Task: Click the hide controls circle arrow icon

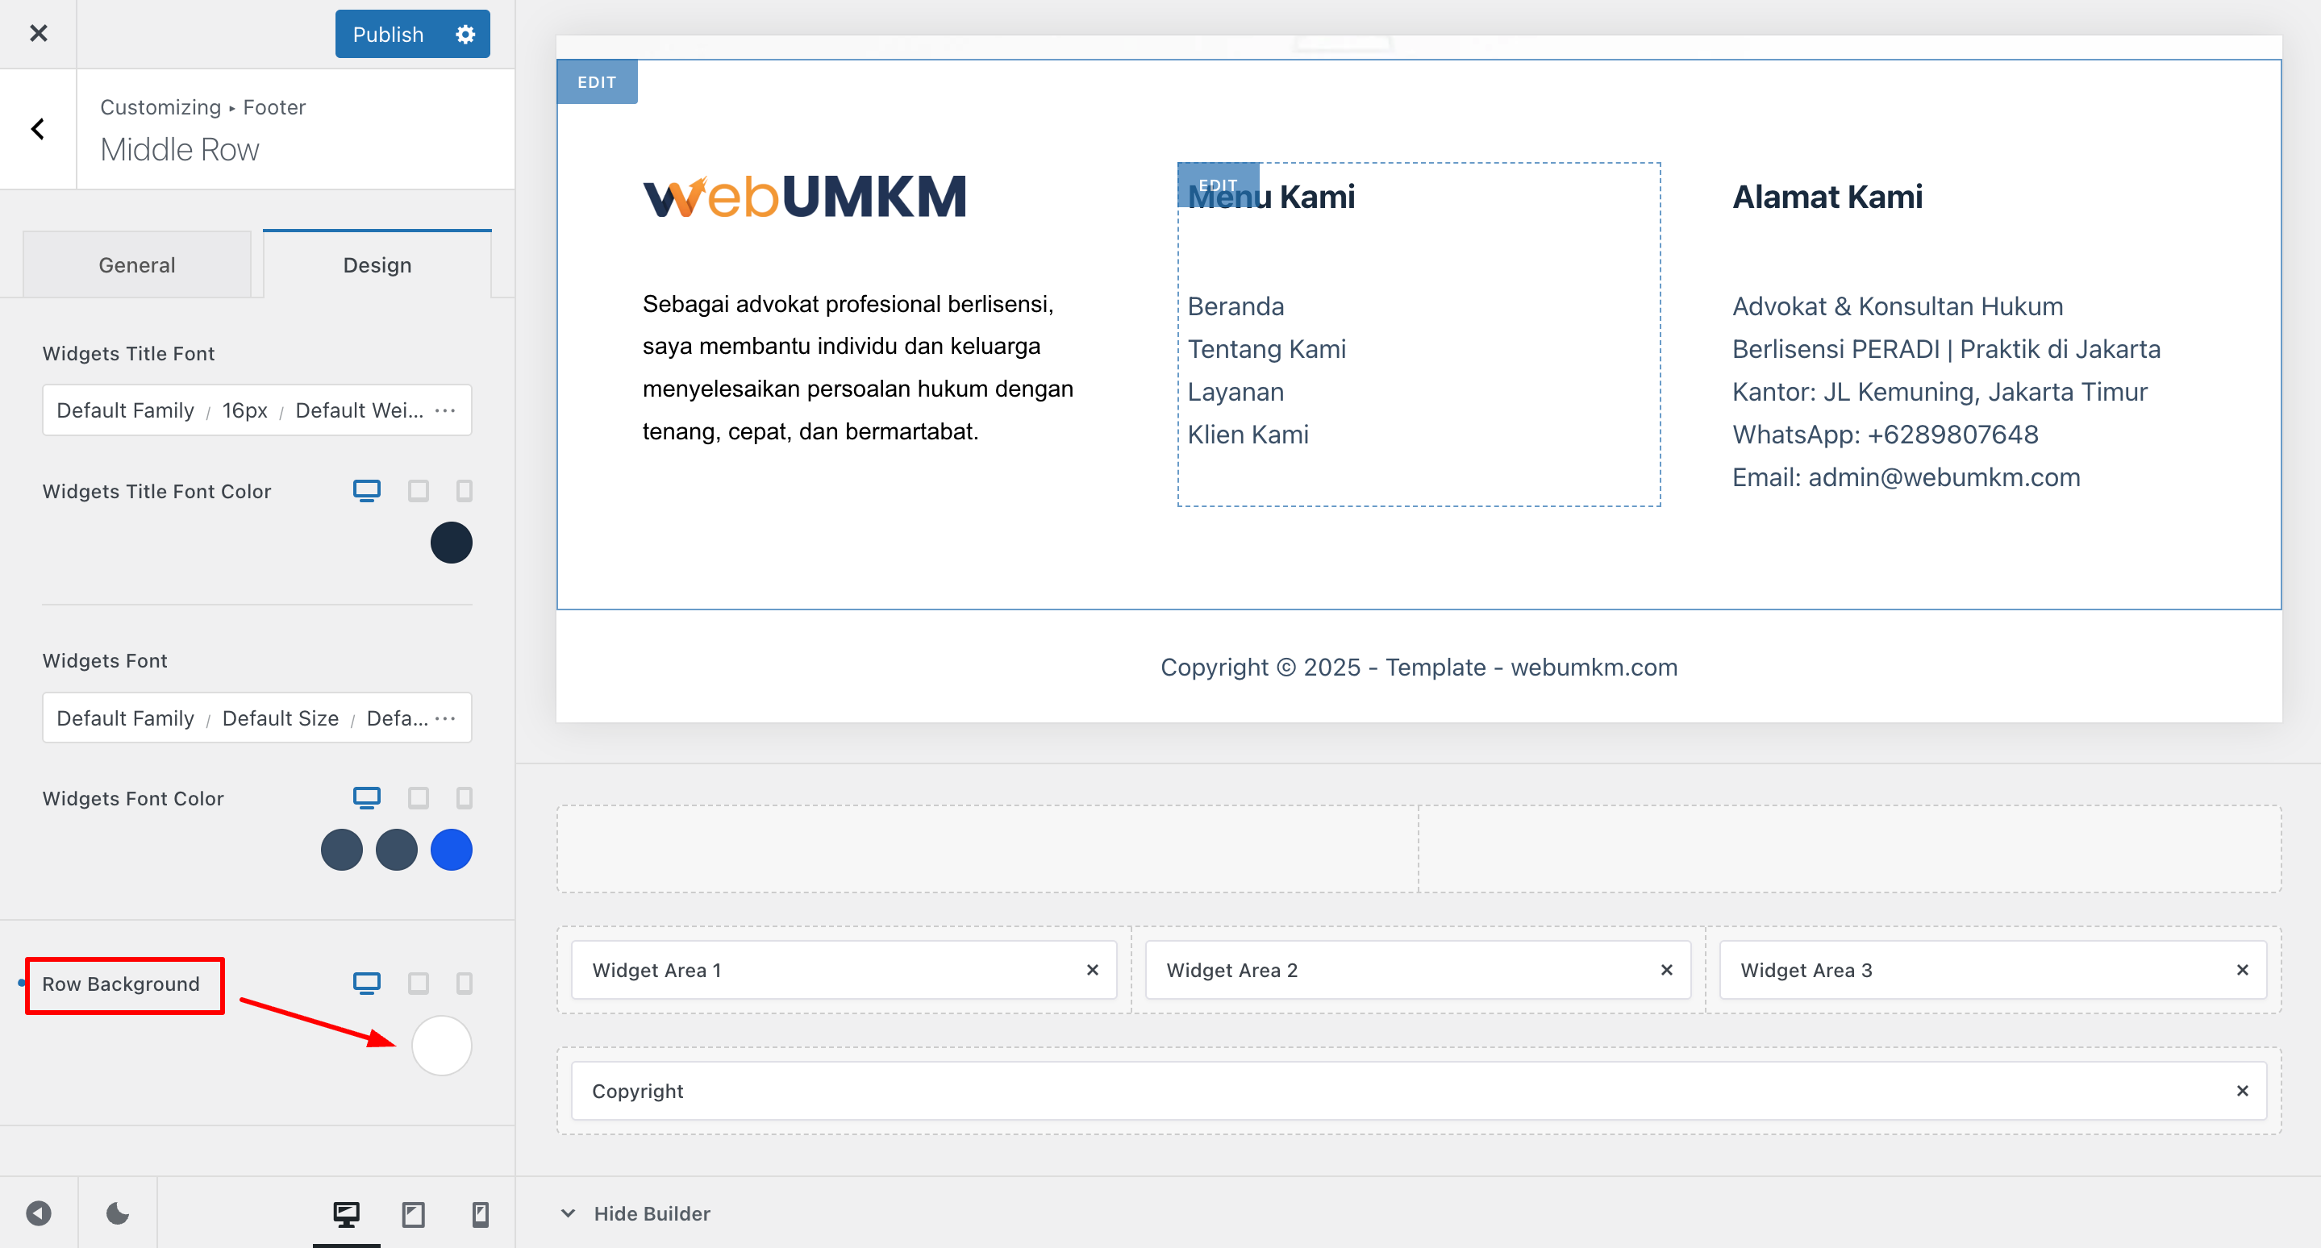Action: point(38,1213)
